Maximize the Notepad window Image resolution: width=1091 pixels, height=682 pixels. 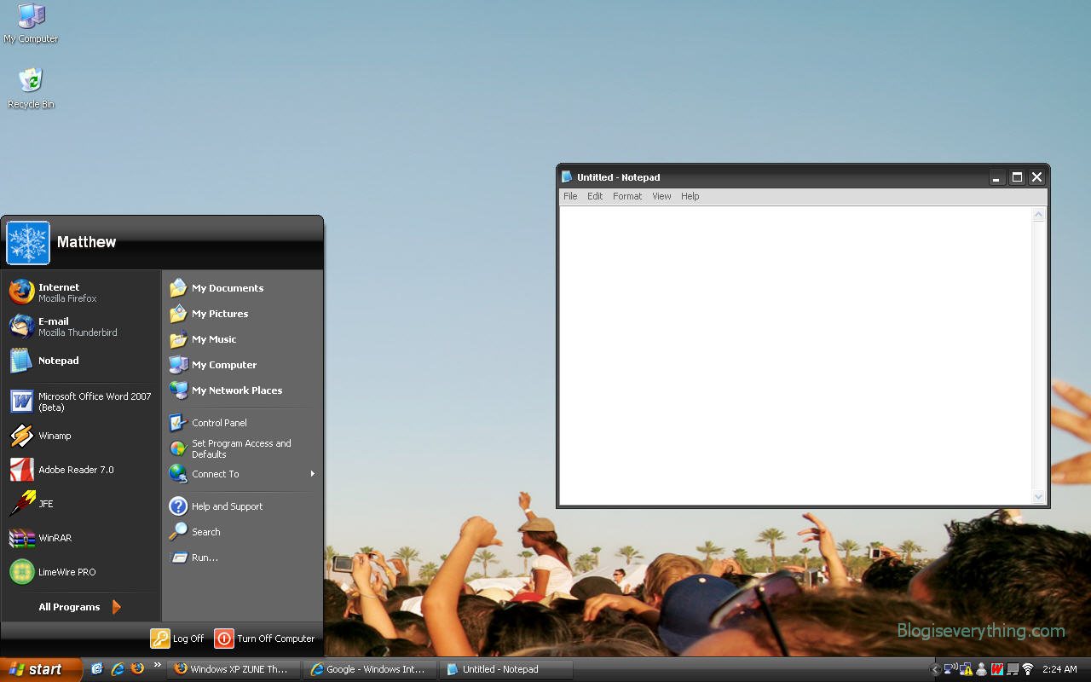point(1017,177)
